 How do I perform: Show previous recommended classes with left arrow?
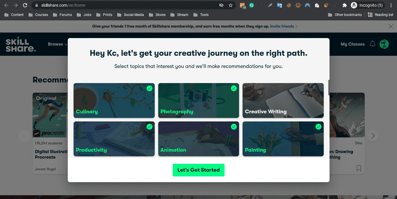click(x=24, y=136)
